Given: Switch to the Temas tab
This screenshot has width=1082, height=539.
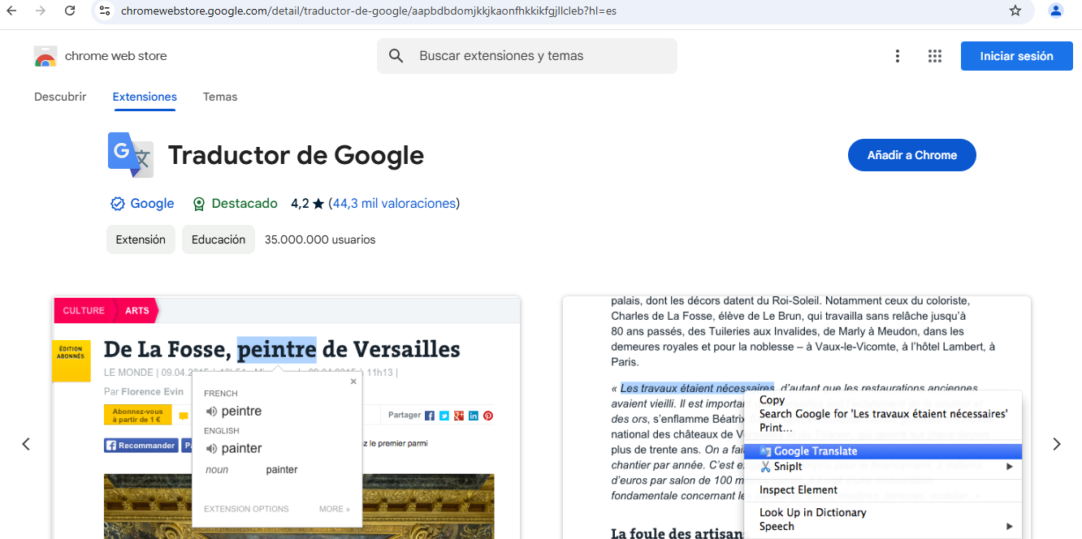Looking at the screenshot, I should [x=220, y=97].
